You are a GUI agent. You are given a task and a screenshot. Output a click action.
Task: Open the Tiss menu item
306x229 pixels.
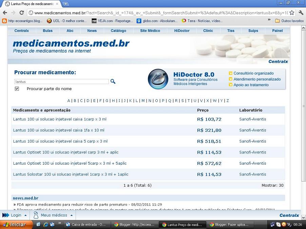(x=231, y=30)
